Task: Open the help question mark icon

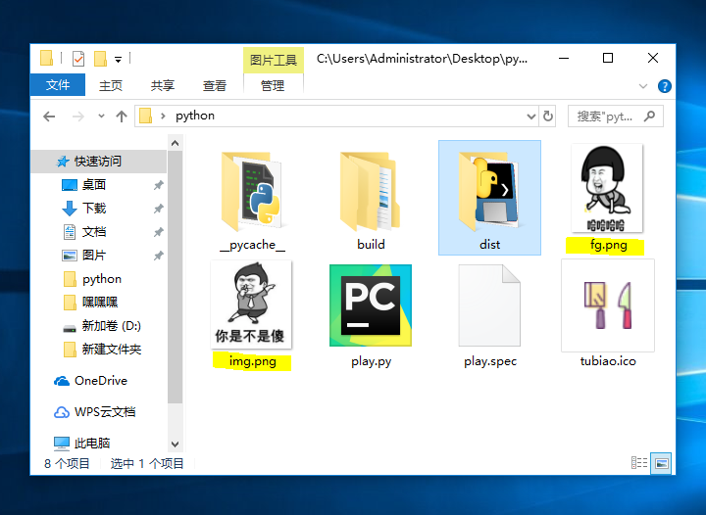Action: pos(664,86)
